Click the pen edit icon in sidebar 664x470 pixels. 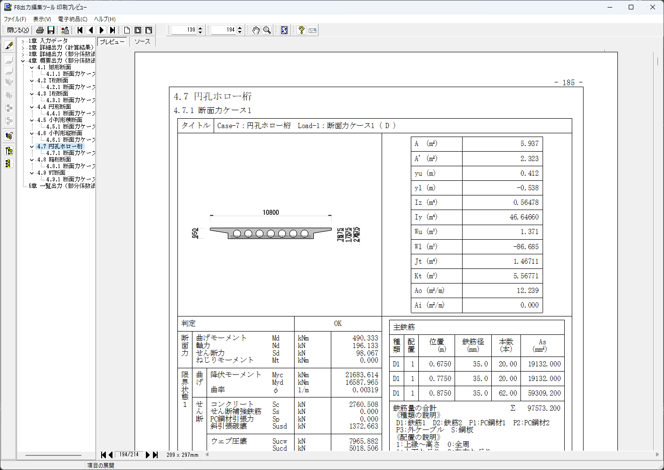point(8,46)
